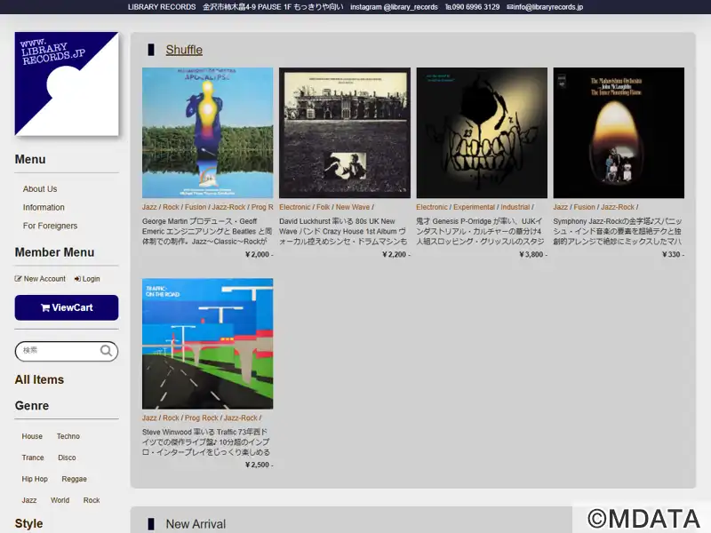Browse the Trance genre

pyautogui.click(x=33, y=457)
